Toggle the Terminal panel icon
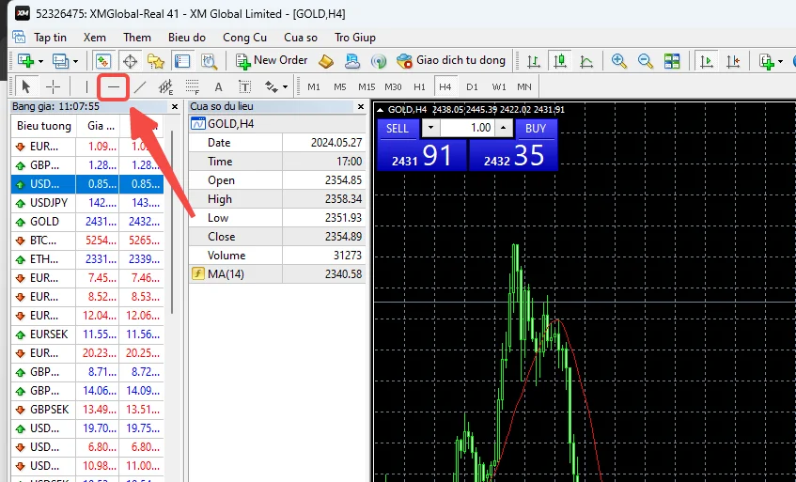This screenshot has width=796, height=482. tap(182, 61)
